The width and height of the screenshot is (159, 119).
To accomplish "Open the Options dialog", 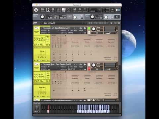I will (x=80, y=10).
